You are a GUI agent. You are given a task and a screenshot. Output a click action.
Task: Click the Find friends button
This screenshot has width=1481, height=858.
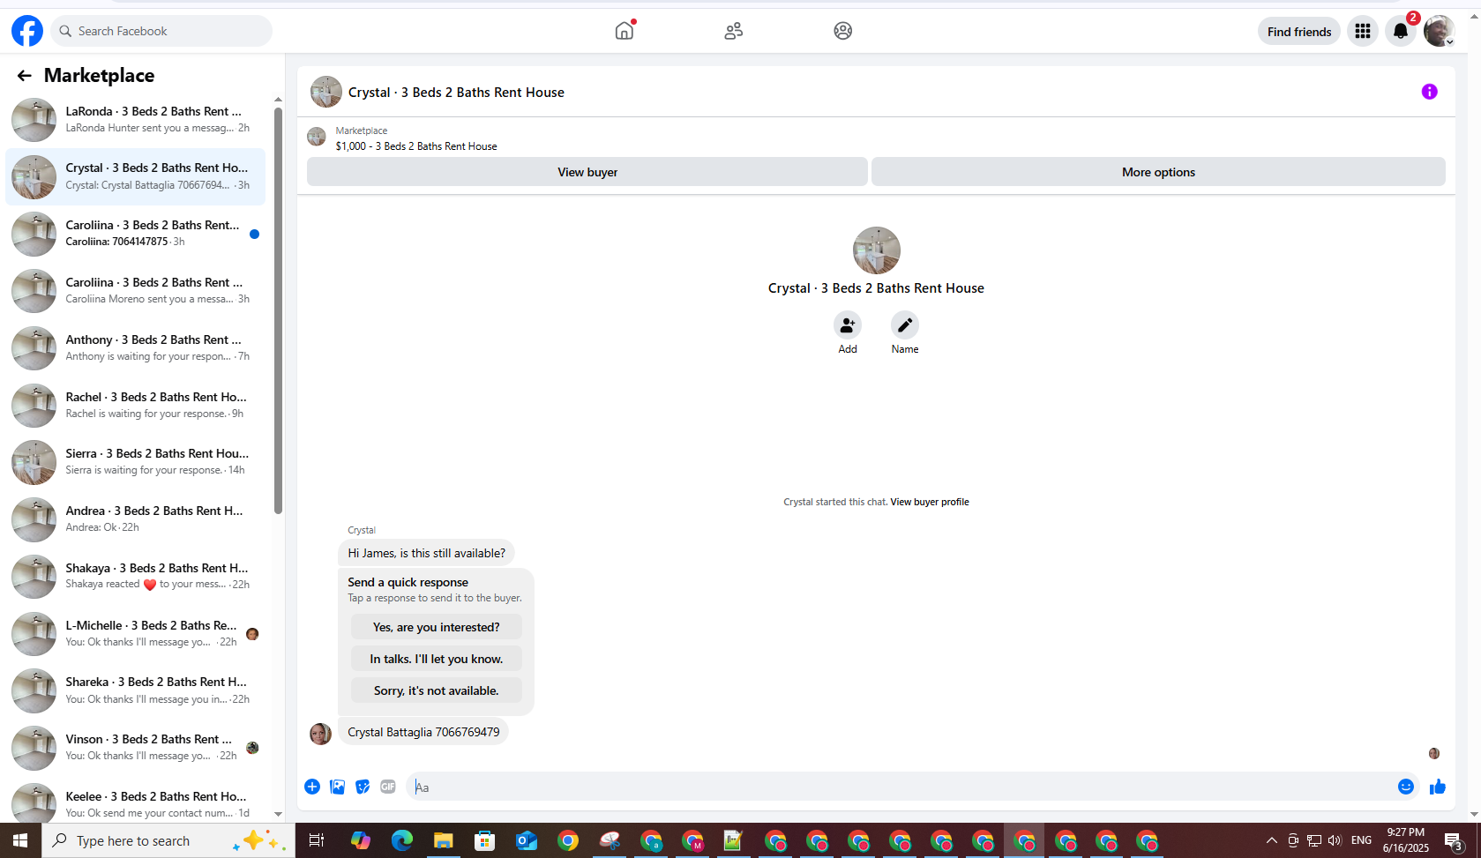click(x=1299, y=32)
